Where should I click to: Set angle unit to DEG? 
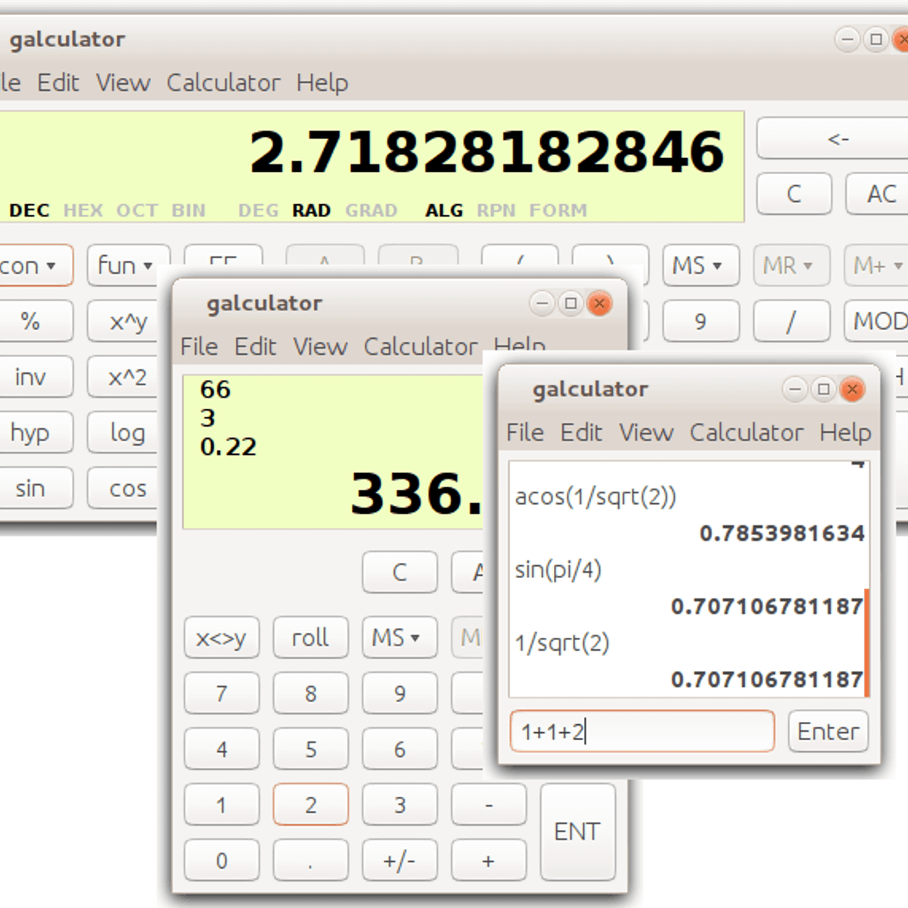coord(258,210)
